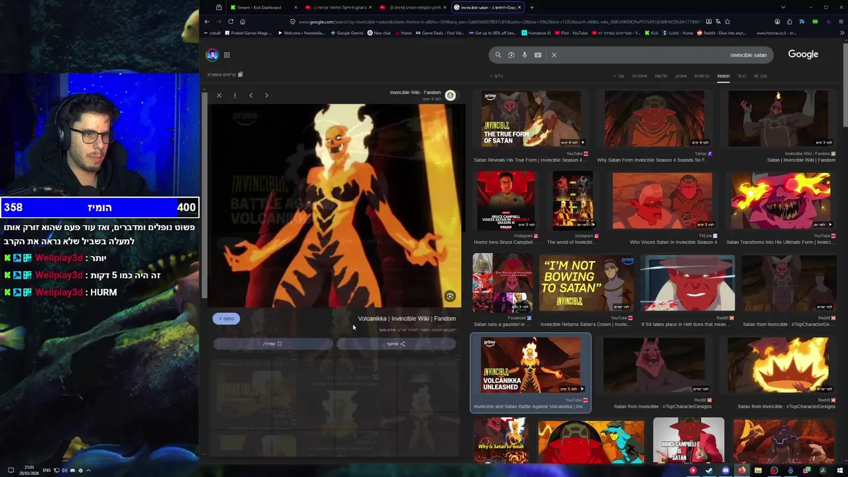
Task: Search inside image with Lens icon on preview
Action: tap(450, 296)
